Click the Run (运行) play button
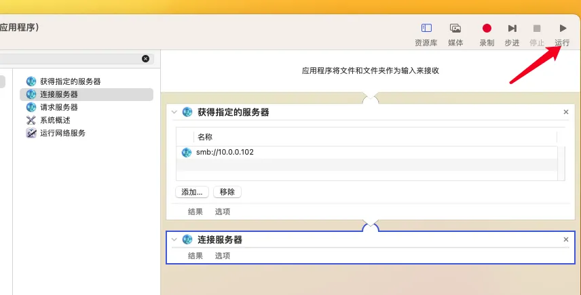Image resolution: width=581 pixels, height=295 pixels. 562,28
